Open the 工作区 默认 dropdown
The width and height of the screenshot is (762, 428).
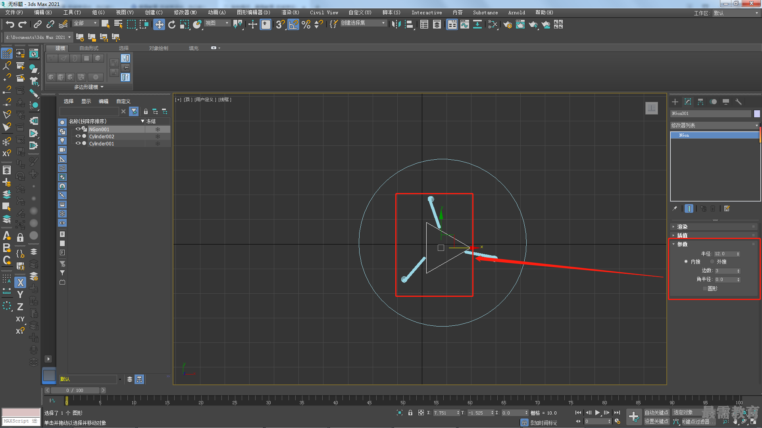pyautogui.click(x=735, y=13)
